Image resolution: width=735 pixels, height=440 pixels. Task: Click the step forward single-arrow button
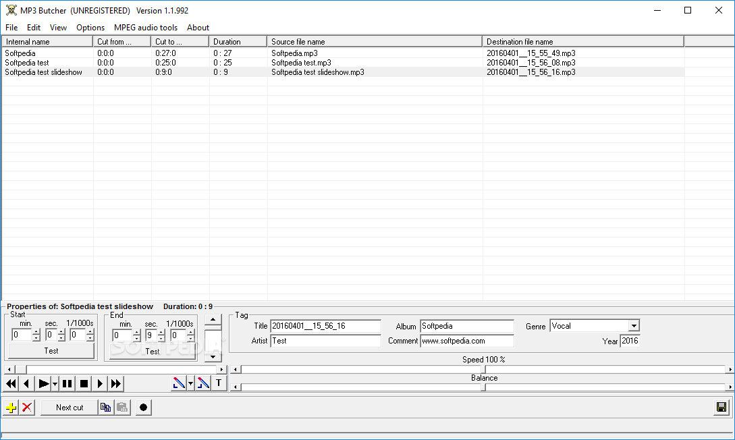tap(99, 384)
